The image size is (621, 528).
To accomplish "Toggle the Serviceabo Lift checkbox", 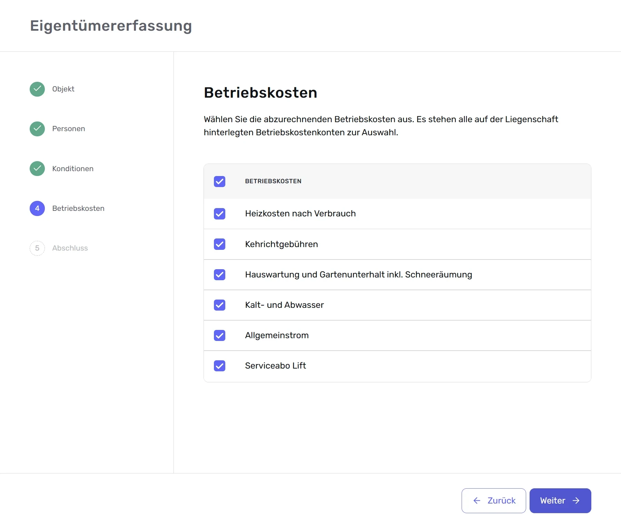I will click(x=219, y=365).
